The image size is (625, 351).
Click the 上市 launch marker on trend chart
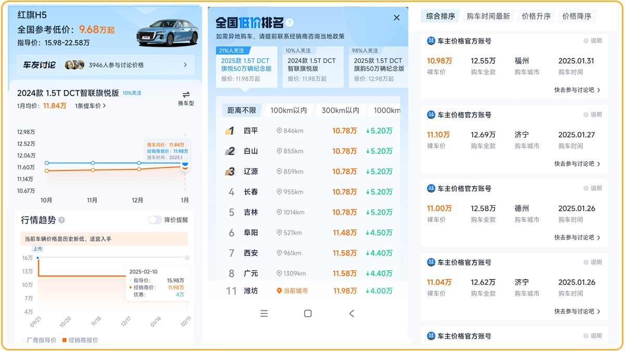pyautogui.click(x=37, y=249)
